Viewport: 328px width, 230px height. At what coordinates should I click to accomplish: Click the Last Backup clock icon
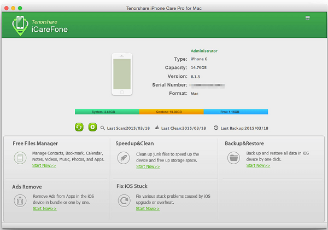pos(216,128)
